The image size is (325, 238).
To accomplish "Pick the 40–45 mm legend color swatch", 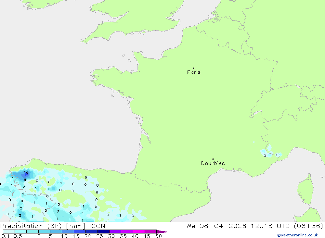I will (139, 232).
